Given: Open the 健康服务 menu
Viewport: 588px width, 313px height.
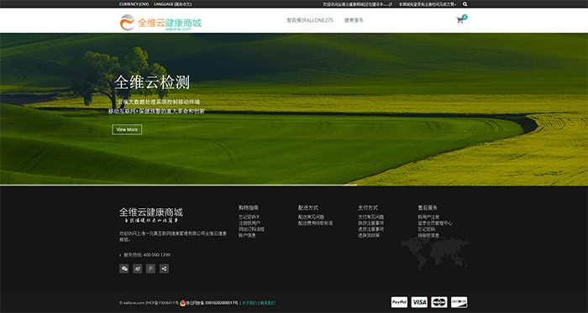Looking at the screenshot, I should (354, 20).
